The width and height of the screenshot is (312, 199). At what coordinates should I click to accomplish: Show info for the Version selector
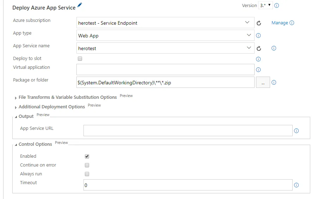(277, 6)
